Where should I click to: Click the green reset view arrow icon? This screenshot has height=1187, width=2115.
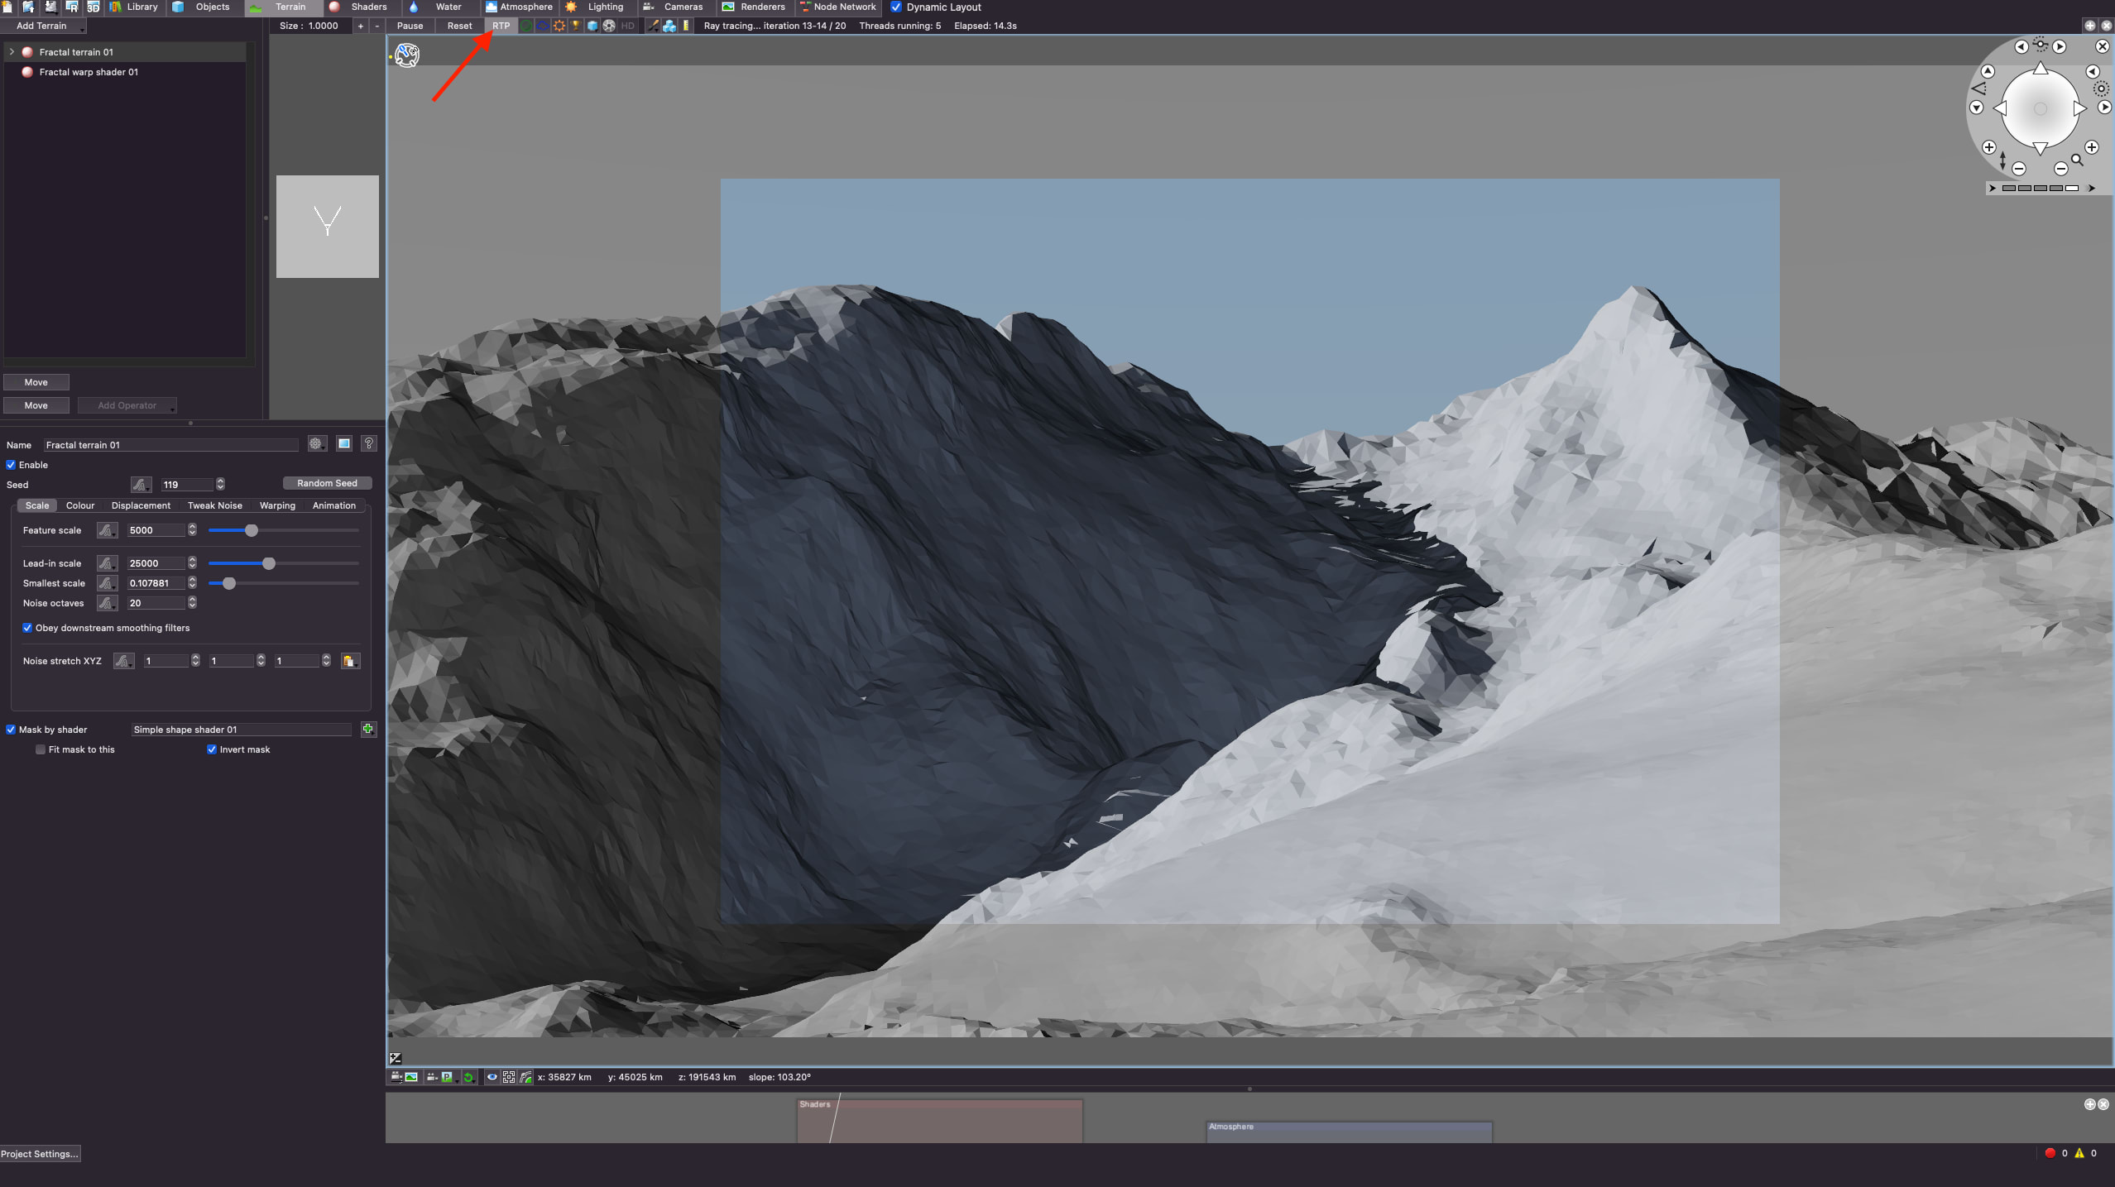coord(468,1077)
